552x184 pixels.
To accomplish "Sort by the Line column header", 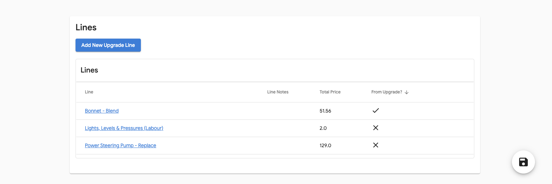I will tap(89, 92).
